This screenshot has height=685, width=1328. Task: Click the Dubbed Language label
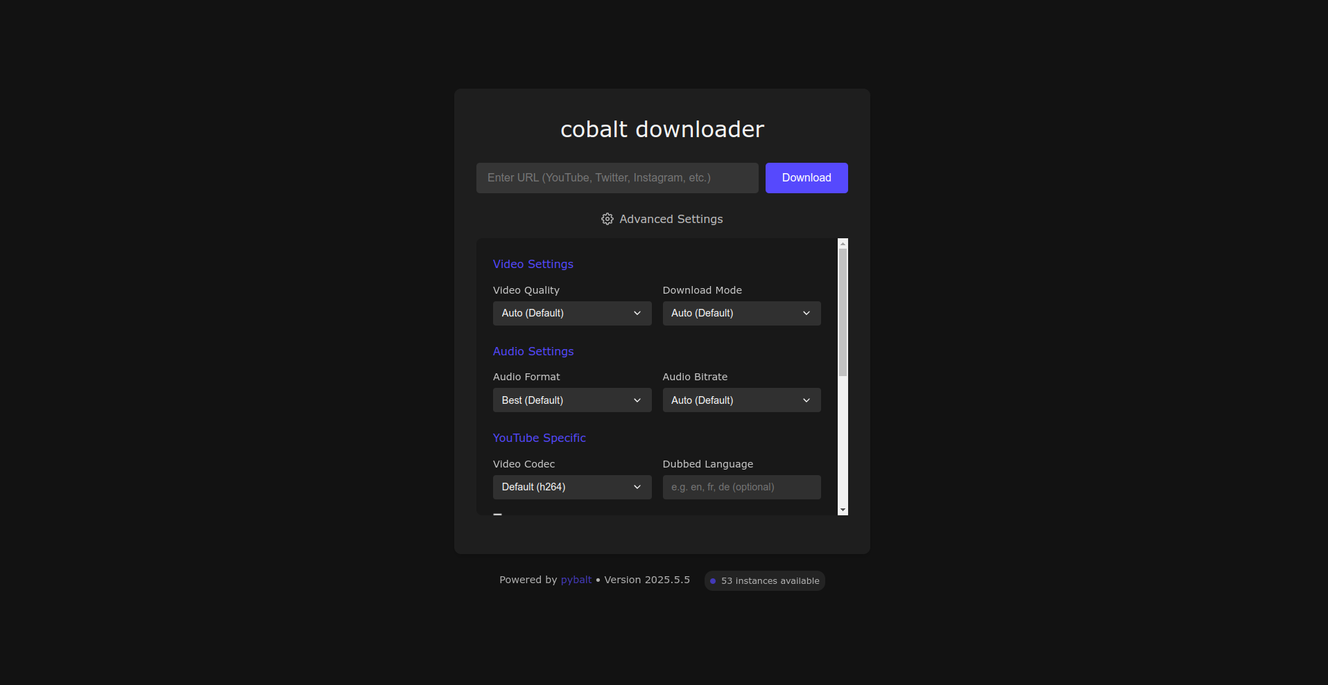pyautogui.click(x=708, y=464)
